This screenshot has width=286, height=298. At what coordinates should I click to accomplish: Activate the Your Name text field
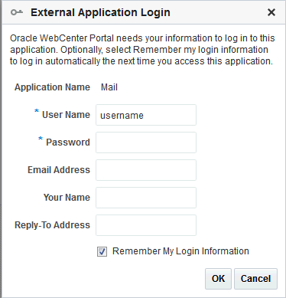pos(146,198)
